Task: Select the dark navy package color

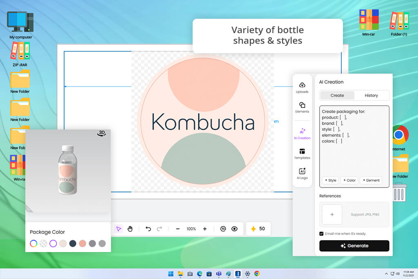Action: [73, 243]
